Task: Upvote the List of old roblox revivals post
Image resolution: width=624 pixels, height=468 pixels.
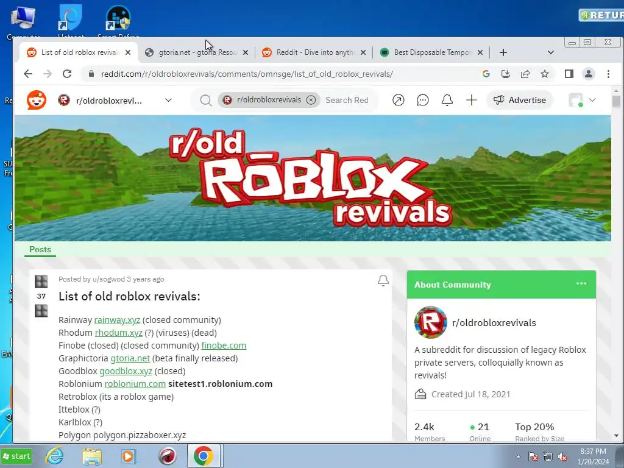Action: (41, 282)
